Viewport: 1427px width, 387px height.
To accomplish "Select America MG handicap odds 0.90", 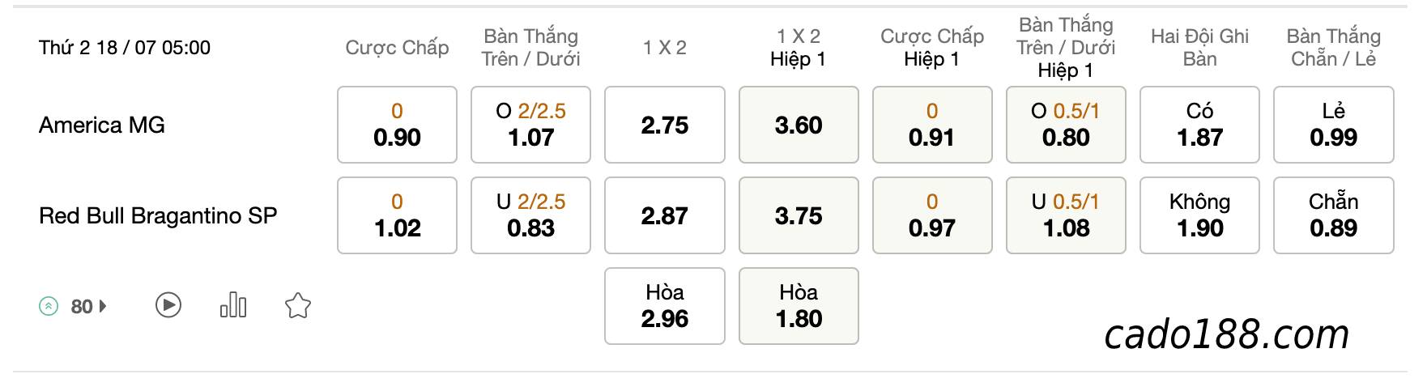I will pos(397,125).
